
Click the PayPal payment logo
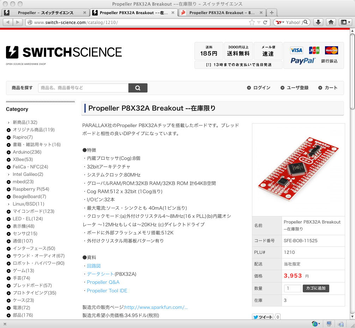click(x=303, y=61)
